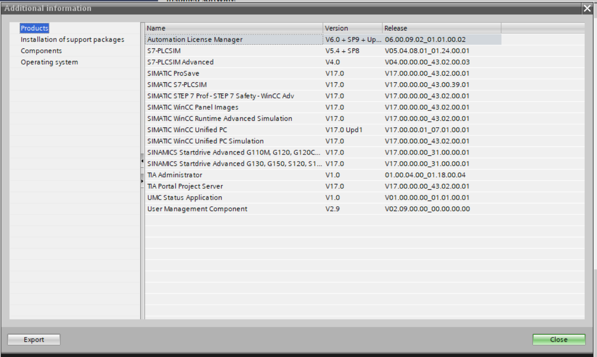This screenshot has height=357, width=597.
Task: Select Components in the left list
Action: pyautogui.click(x=41, y=51)
